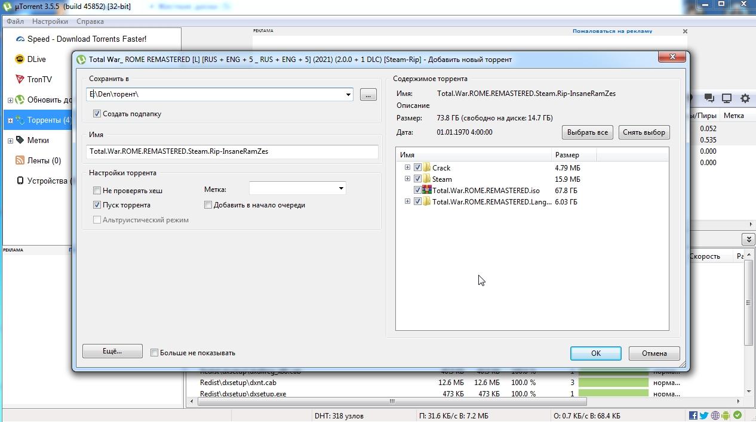Click the Android robot icon
Screen dimensions: 756x422
pyautogui.click(x=726, y=415)
